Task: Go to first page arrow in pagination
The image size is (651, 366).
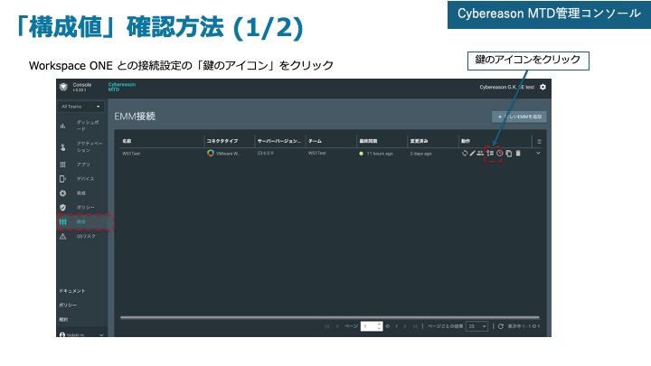Action: (x=326, y=326)
